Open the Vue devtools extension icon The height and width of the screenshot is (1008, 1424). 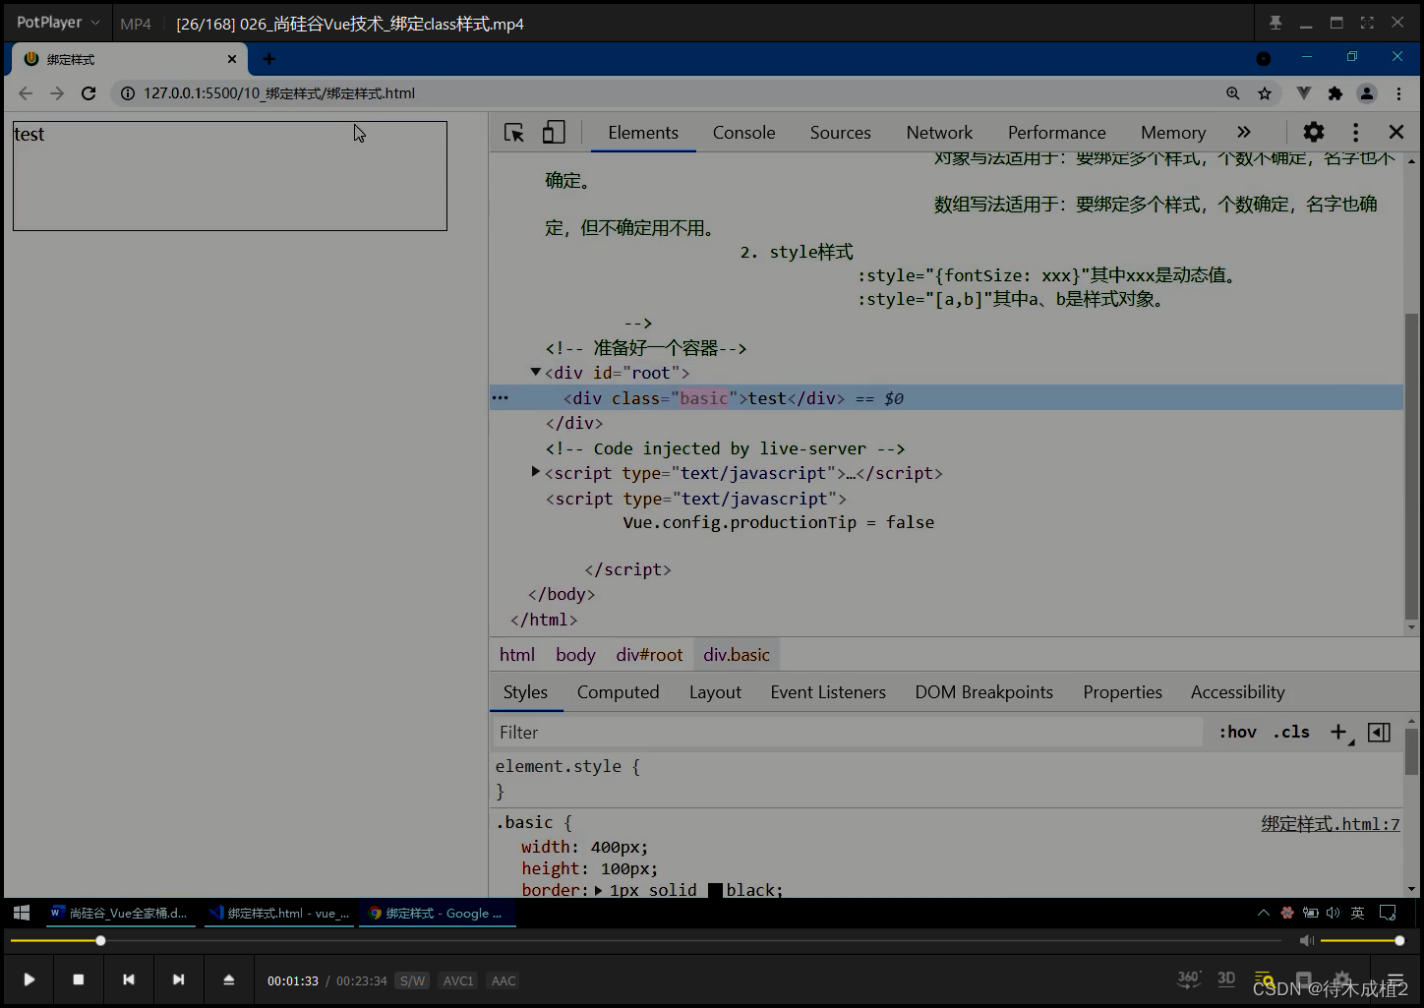tap(1304, 93)
